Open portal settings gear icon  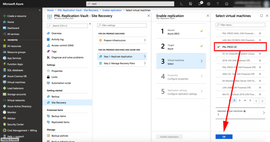point(208,4)
